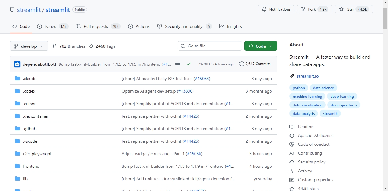Viewport: 388px width, 191px height.
Task: Open the frontend folder icon
Action: pos(17,166)
